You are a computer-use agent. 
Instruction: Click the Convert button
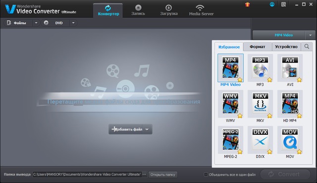tap(285, 174)
